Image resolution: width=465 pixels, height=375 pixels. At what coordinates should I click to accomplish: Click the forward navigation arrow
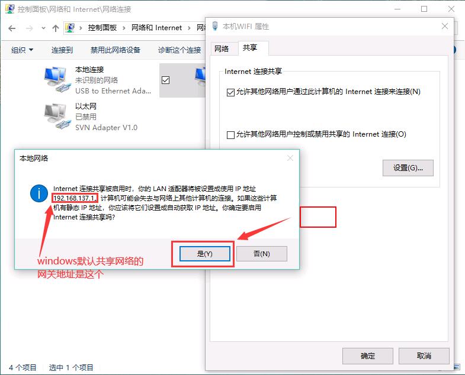(x=30, y=28)
